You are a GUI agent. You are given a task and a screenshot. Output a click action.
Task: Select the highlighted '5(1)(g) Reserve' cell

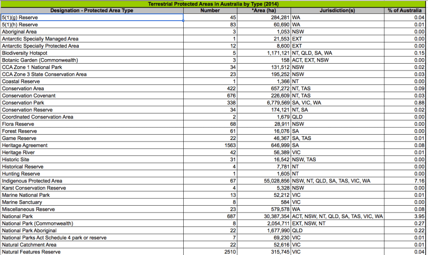pos(92,17)
